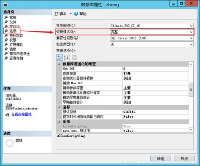Image resolution: width=200 pixels, height=166 pixels.
Task: Select the Max DOP property row
Action: pyautogui.click(x=125, y=69)
